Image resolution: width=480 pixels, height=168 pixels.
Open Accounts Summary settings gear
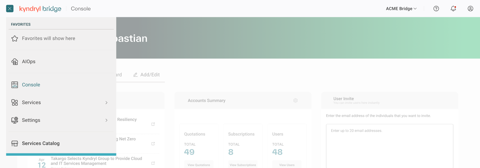(295, 100)
